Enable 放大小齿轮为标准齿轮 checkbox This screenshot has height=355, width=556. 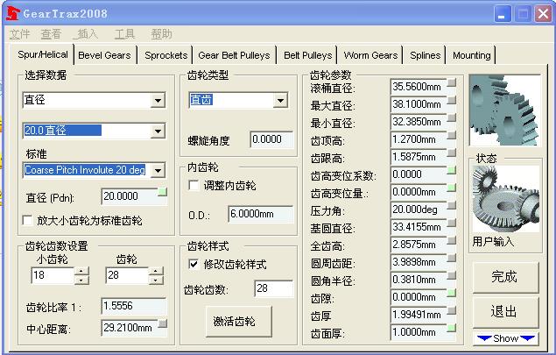point(28,220)
